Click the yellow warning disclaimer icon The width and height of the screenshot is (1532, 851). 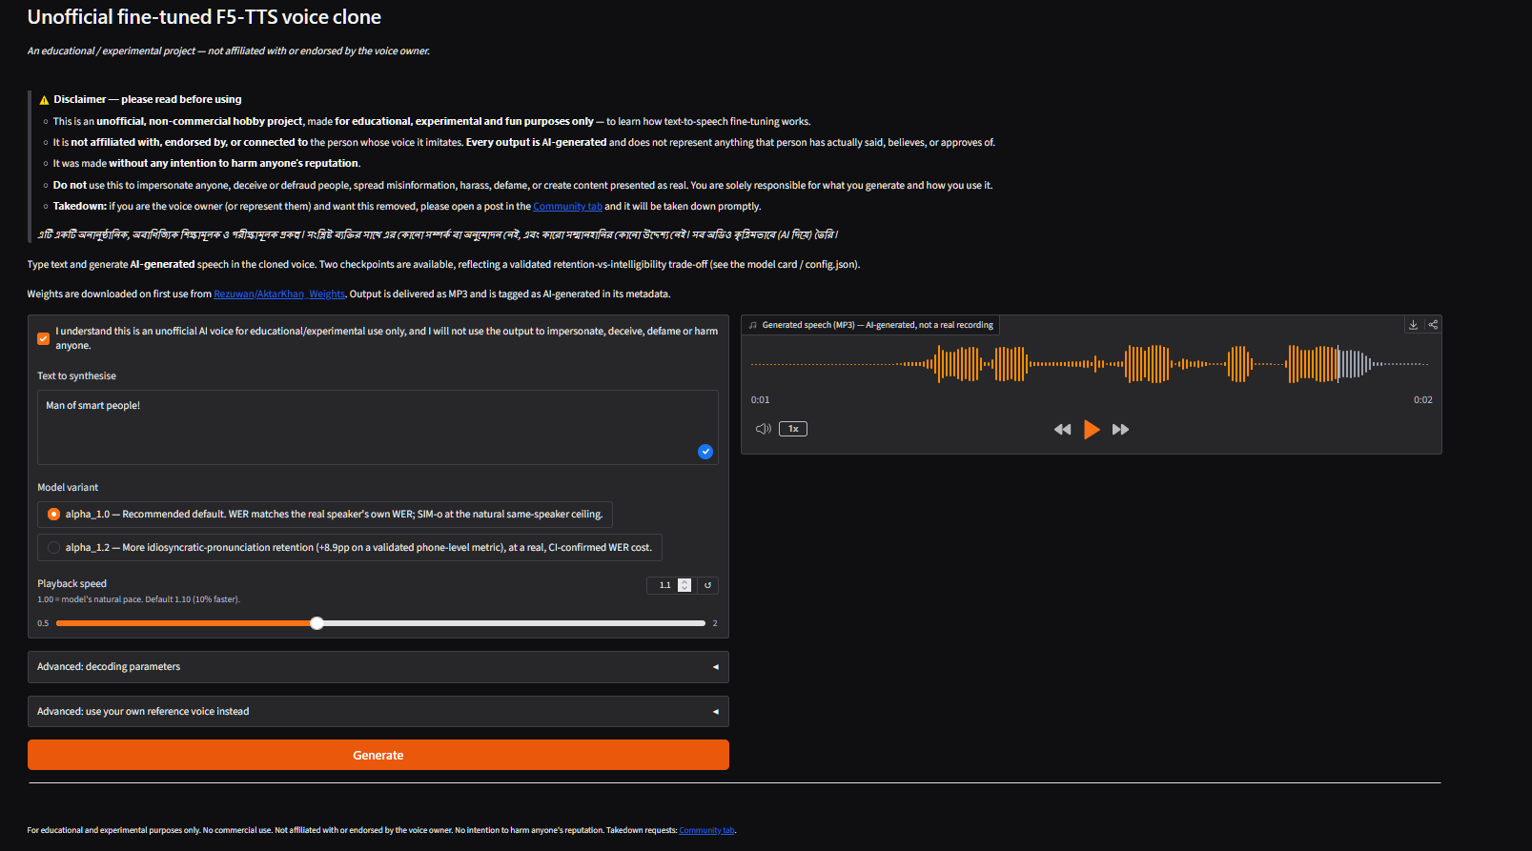click(44, 100)
